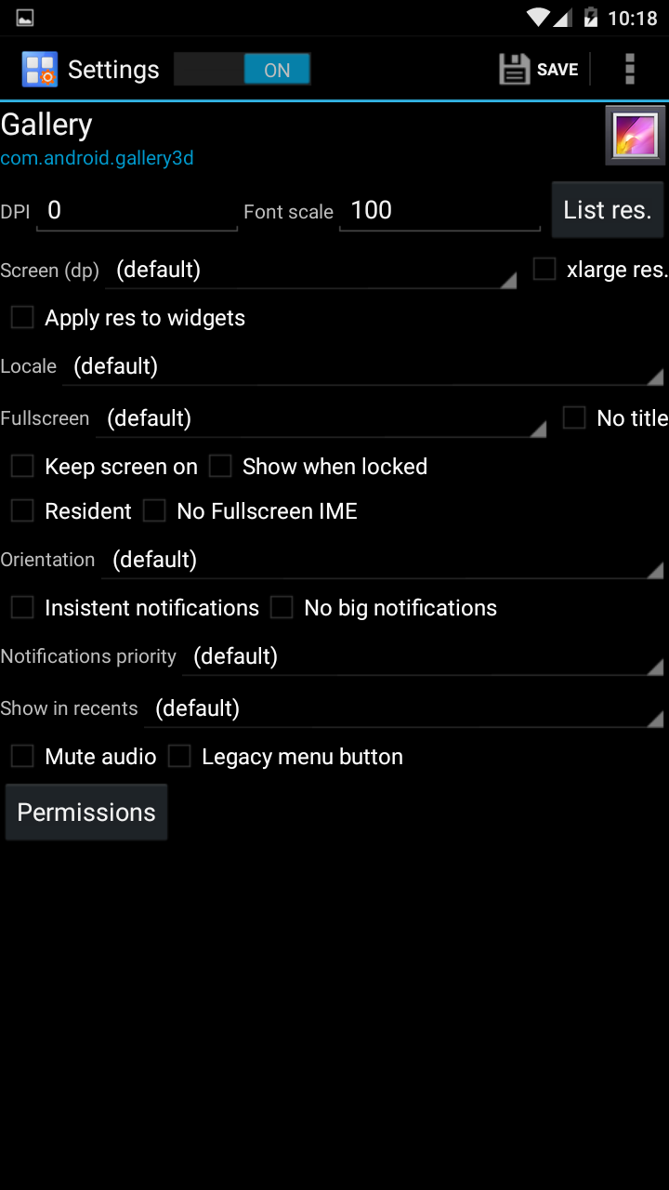The image size is (669, 1190).
Task: Tap the DPI input field
Action: coord(137,211)
